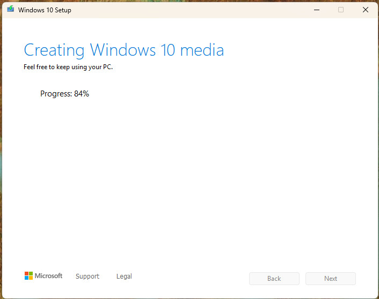This screenshot has height=299, width=379.
Task: Close the Windows 10 Setup window
Action: 366,10
